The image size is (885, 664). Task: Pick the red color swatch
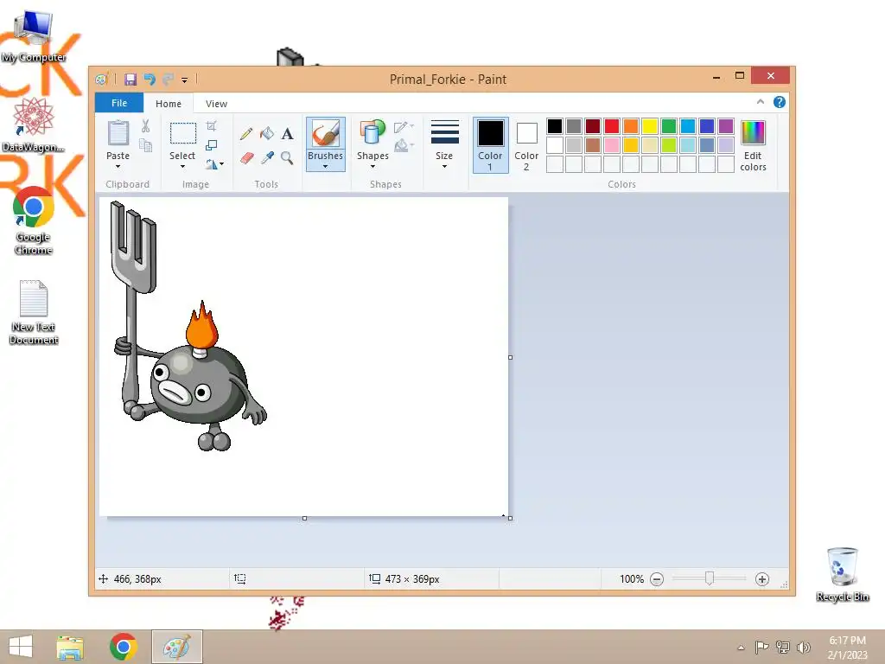tap(612, 126)
